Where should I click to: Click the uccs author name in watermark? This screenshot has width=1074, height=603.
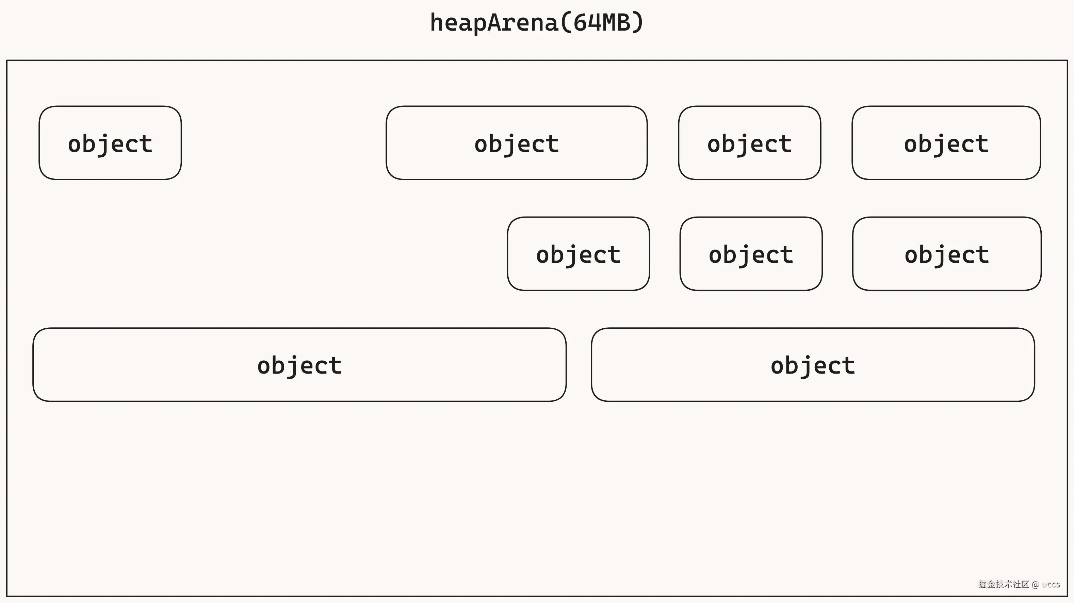click(x=1051, y=584)
